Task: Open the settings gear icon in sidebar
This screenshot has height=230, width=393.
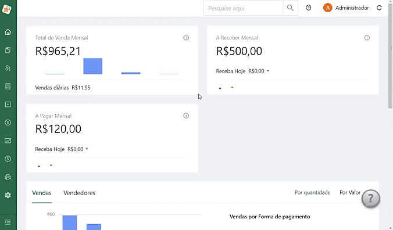Action: pyautogui.click(x=8, y=195)
